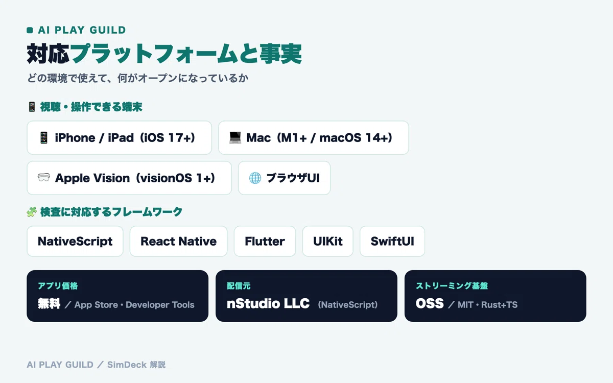Viewport: 613px width, 383px height.
Task: Click the phone emoji next to 視聴・操作できる端末
Action: [32, 107]
